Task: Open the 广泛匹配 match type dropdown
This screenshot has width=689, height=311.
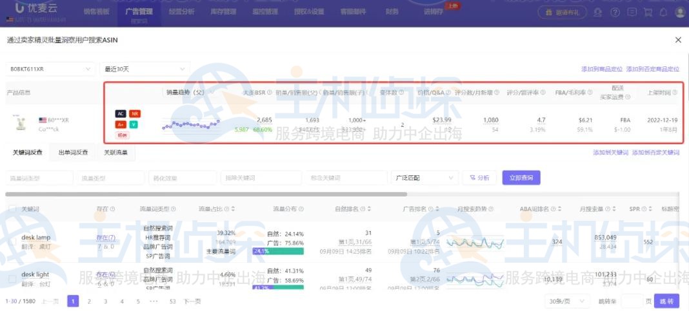Action: (424, 178)
